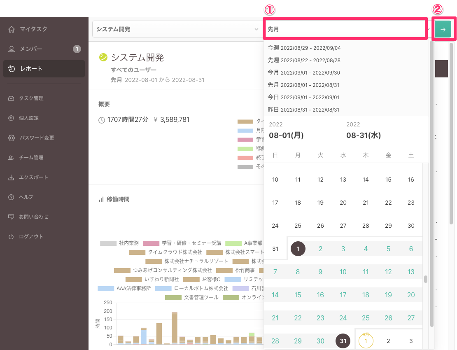The image size is (457, 350).
Task: Open the 先月 date range selector field
Action: (345, 28)
